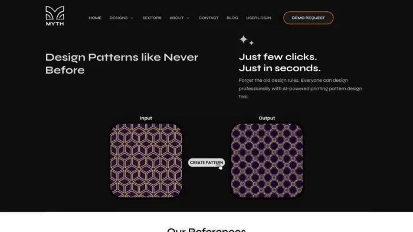Click the Input label above the pattern
Image resolution: width=413 pixels, height=232 pixels.
146,118
